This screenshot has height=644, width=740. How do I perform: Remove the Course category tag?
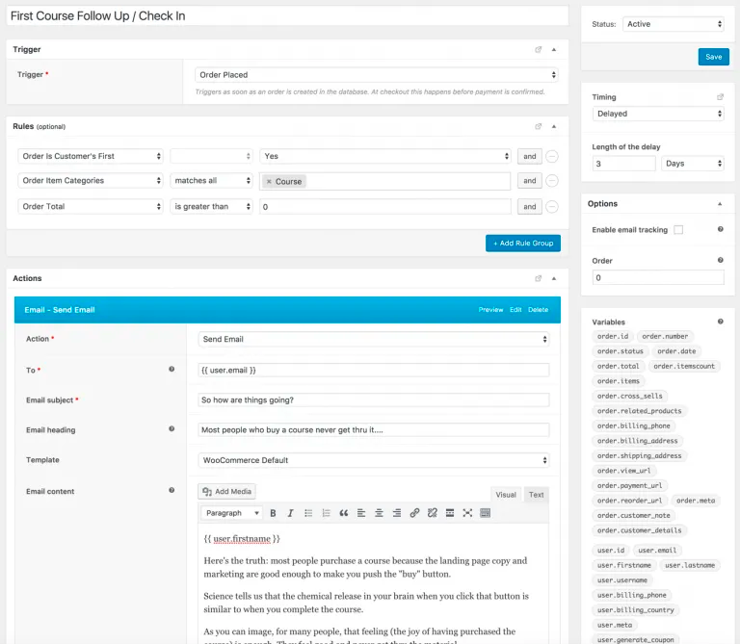(x=269, y=182)
